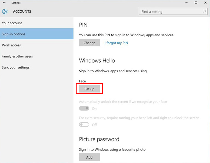This screenshot has height=163, width=210.
Task: Maximize the Settings window
Action: (x=196, y=3)
